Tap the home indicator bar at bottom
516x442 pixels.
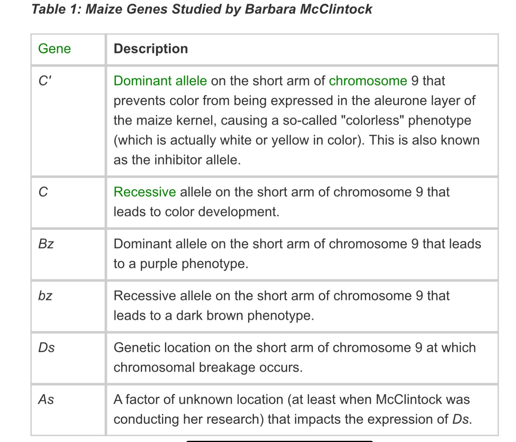279,441
